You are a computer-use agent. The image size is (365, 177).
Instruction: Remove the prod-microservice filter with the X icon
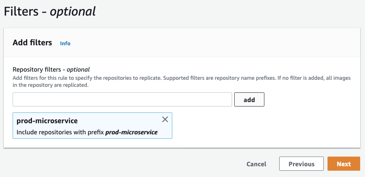coord(165,119)
